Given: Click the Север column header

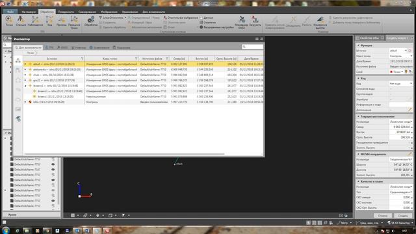Looking at the screenshot, I should [x=179, y=58].
